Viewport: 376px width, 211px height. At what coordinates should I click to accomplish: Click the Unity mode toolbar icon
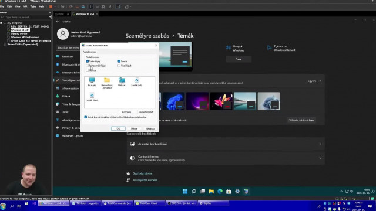pyautogui.click(x=109, y=6)
